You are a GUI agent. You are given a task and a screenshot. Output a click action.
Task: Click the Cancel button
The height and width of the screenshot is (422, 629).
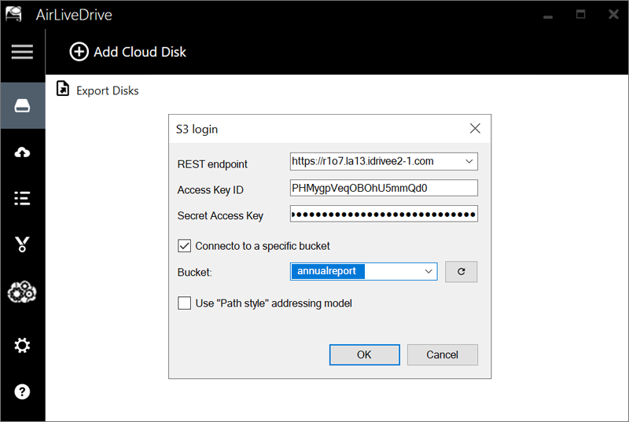(442, 354)
